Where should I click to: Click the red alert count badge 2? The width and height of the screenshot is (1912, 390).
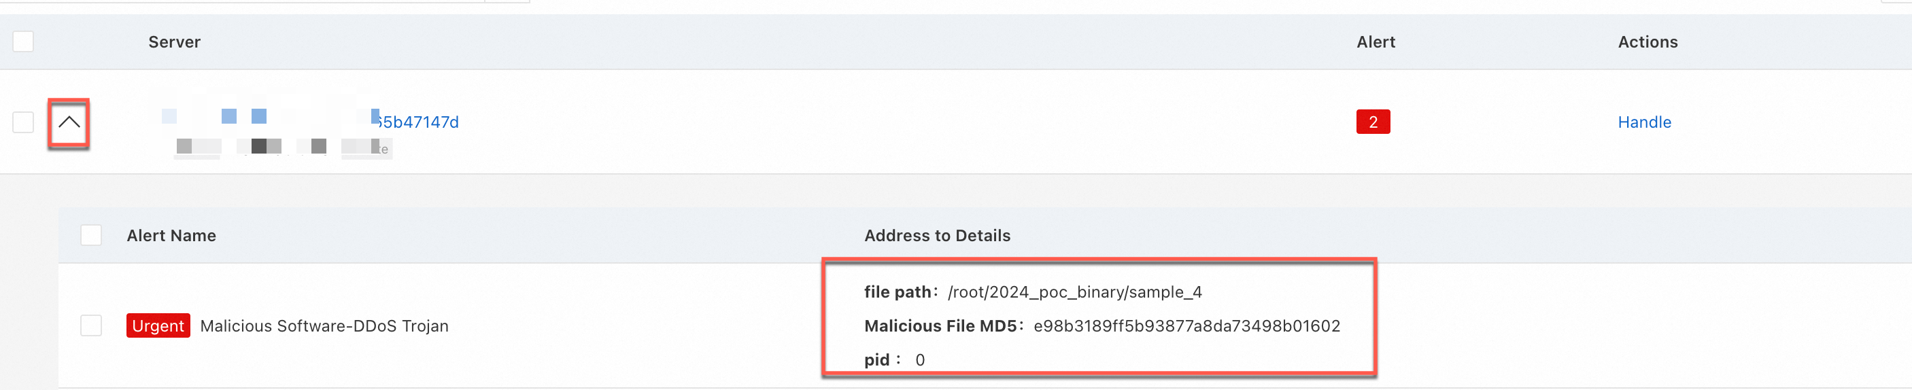(x=1372, y=122)
